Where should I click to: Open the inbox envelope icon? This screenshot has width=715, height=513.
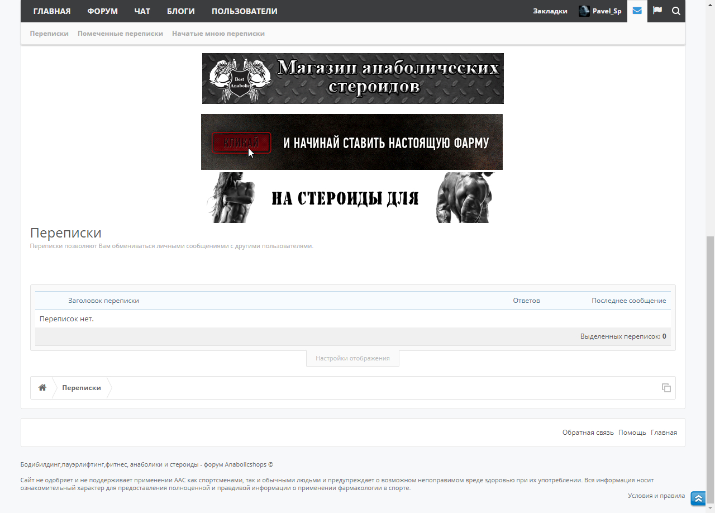point(637,11)
